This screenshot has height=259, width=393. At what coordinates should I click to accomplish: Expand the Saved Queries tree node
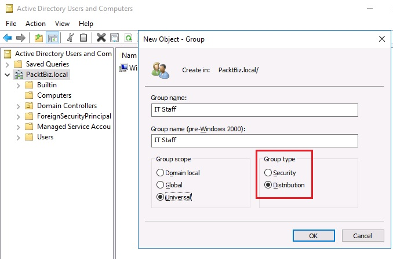coord(8,64)
